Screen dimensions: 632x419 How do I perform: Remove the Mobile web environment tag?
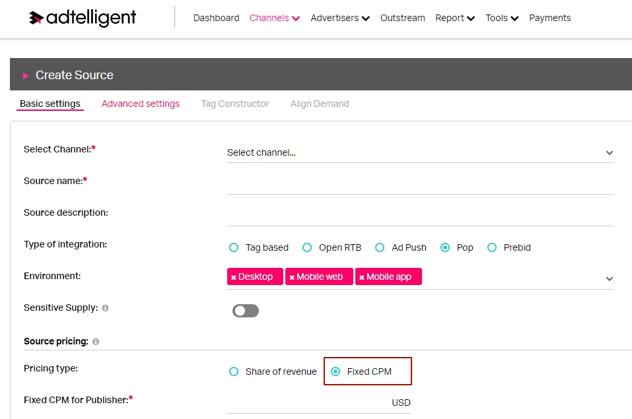pos(292,277)
